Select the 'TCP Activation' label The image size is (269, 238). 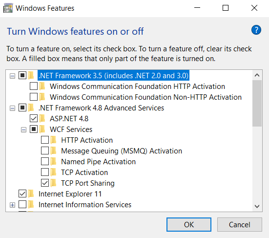84,173
